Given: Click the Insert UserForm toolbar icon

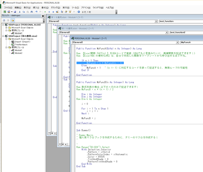Looking at the screenshot, I should click(x=9, y=12).
